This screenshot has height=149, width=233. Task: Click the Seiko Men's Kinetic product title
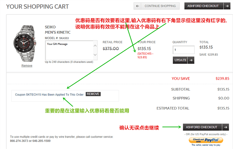[x=58, y=30]
